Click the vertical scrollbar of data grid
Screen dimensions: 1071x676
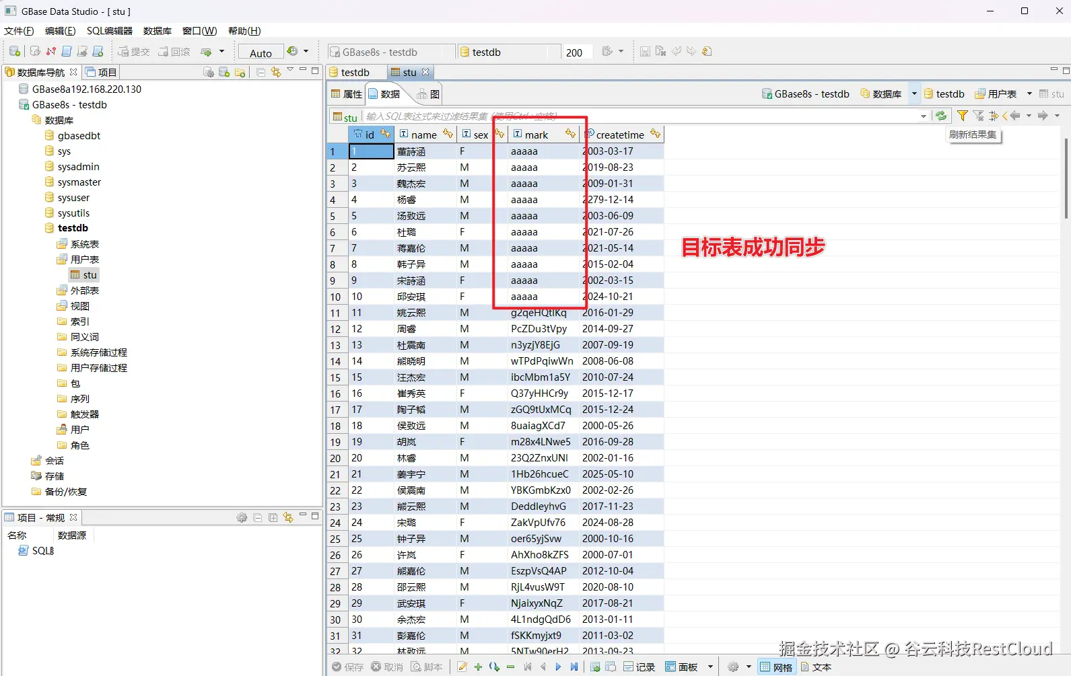point(1066,178)
